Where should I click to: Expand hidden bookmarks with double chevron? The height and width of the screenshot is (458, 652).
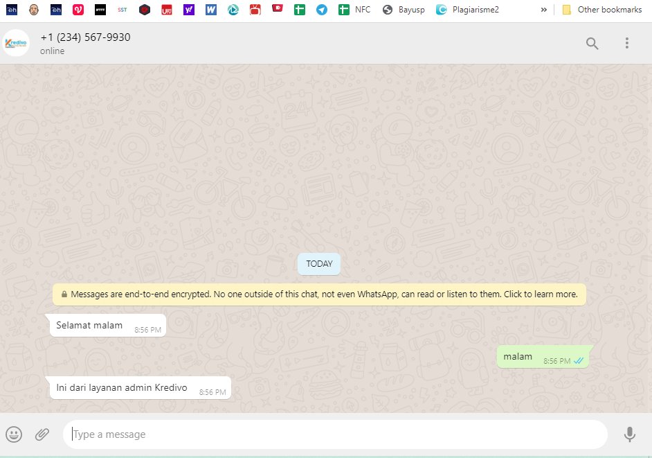543,10
